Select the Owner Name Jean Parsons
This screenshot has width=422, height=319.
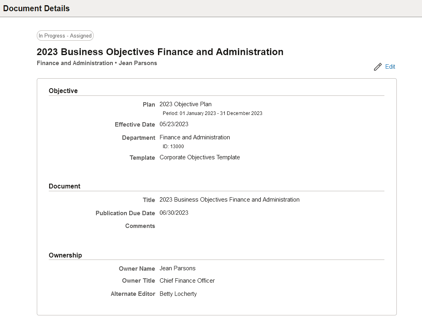pyautogui.click(x=177, y=268)
